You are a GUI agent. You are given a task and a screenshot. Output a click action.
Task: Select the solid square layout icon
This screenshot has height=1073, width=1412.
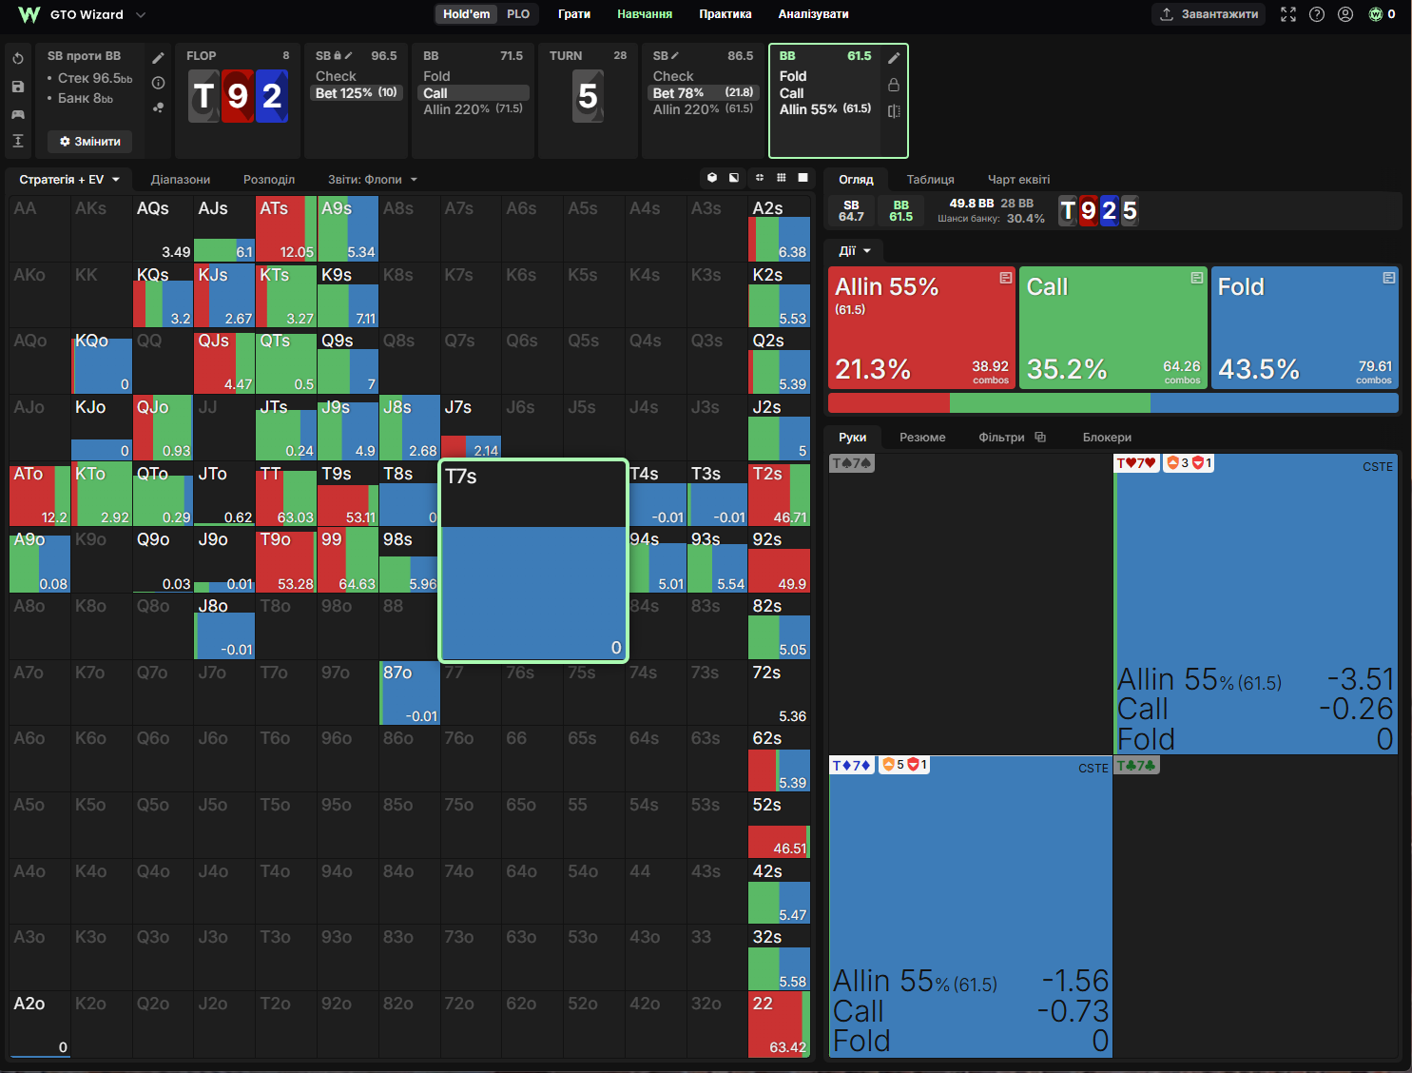pos(803,178)
